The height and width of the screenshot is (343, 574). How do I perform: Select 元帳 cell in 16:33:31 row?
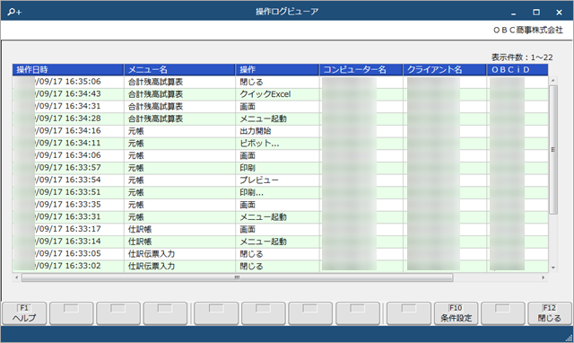pos(179,217)
